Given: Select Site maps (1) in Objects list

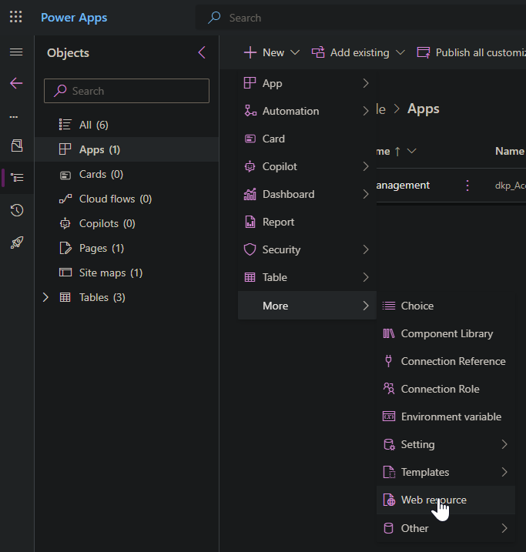Looking at the screenshot, I should 127,273.
